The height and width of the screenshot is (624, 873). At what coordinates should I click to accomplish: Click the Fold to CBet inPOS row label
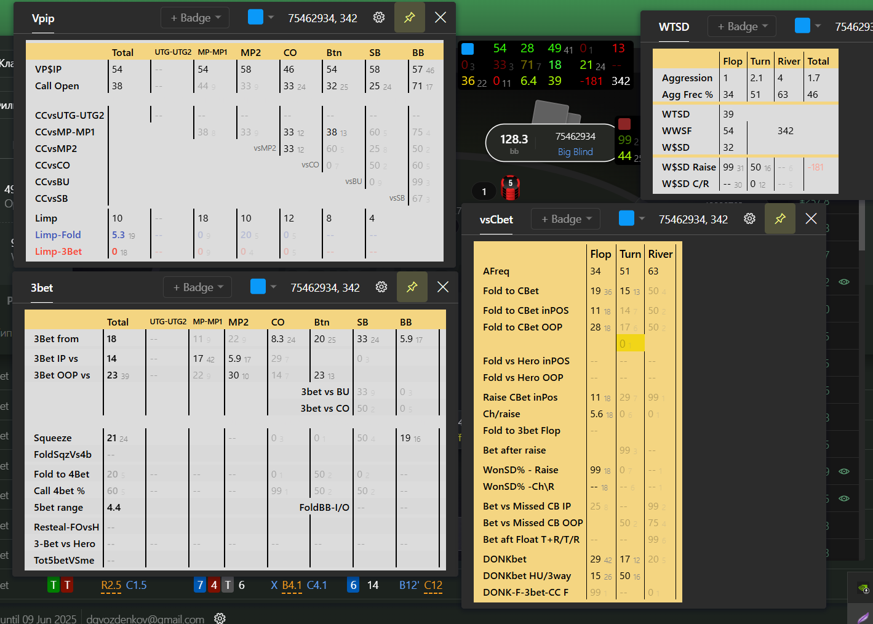525,311
